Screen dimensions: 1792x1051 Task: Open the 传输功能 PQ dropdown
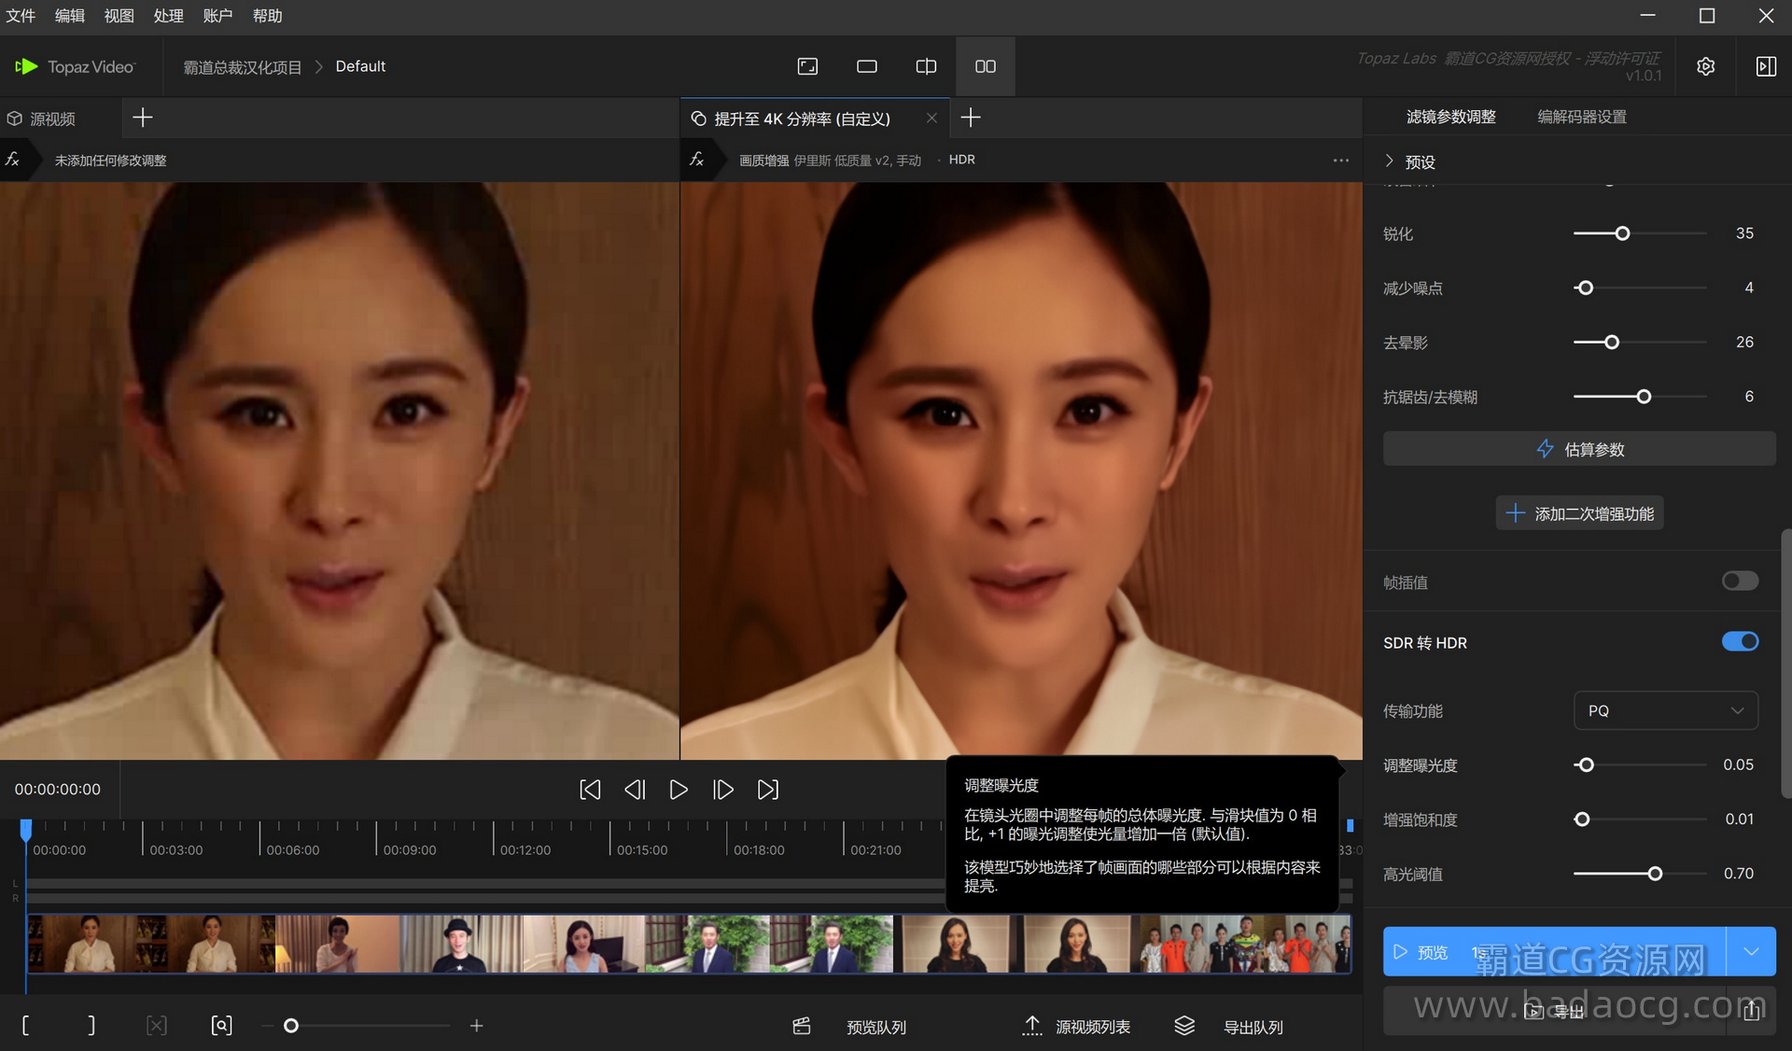point(1665,710)
